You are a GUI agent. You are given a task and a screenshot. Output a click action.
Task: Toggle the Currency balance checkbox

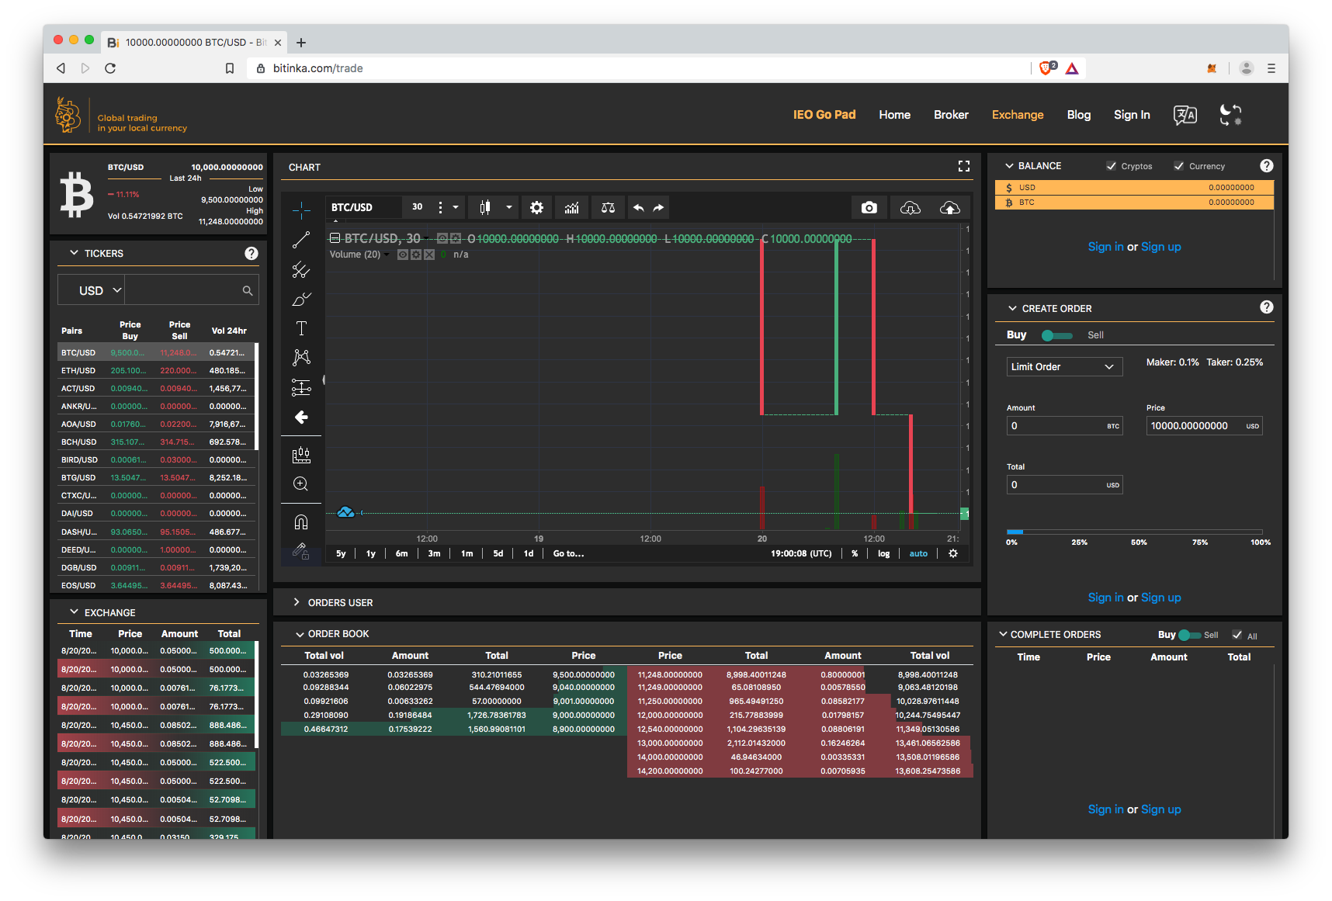click(x=1179, y=166)
